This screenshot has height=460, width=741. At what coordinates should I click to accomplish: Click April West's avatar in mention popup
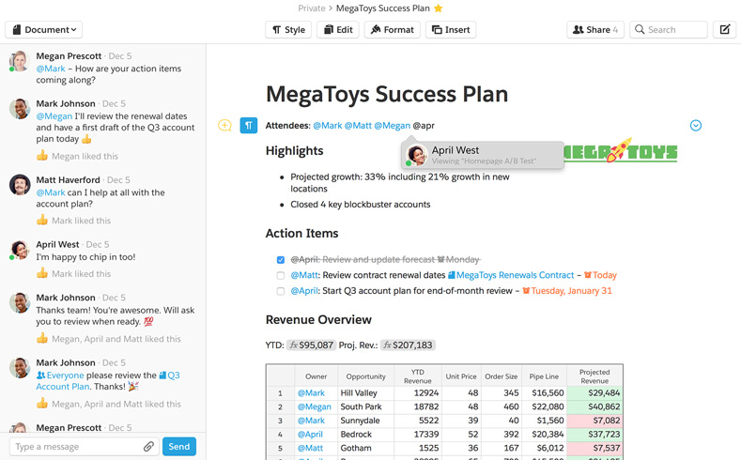[x=417, y=155]
